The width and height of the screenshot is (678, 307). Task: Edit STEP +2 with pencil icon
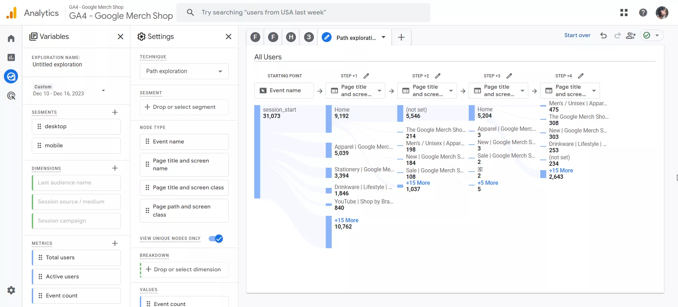pyautogui.click(x=438, y=76)
